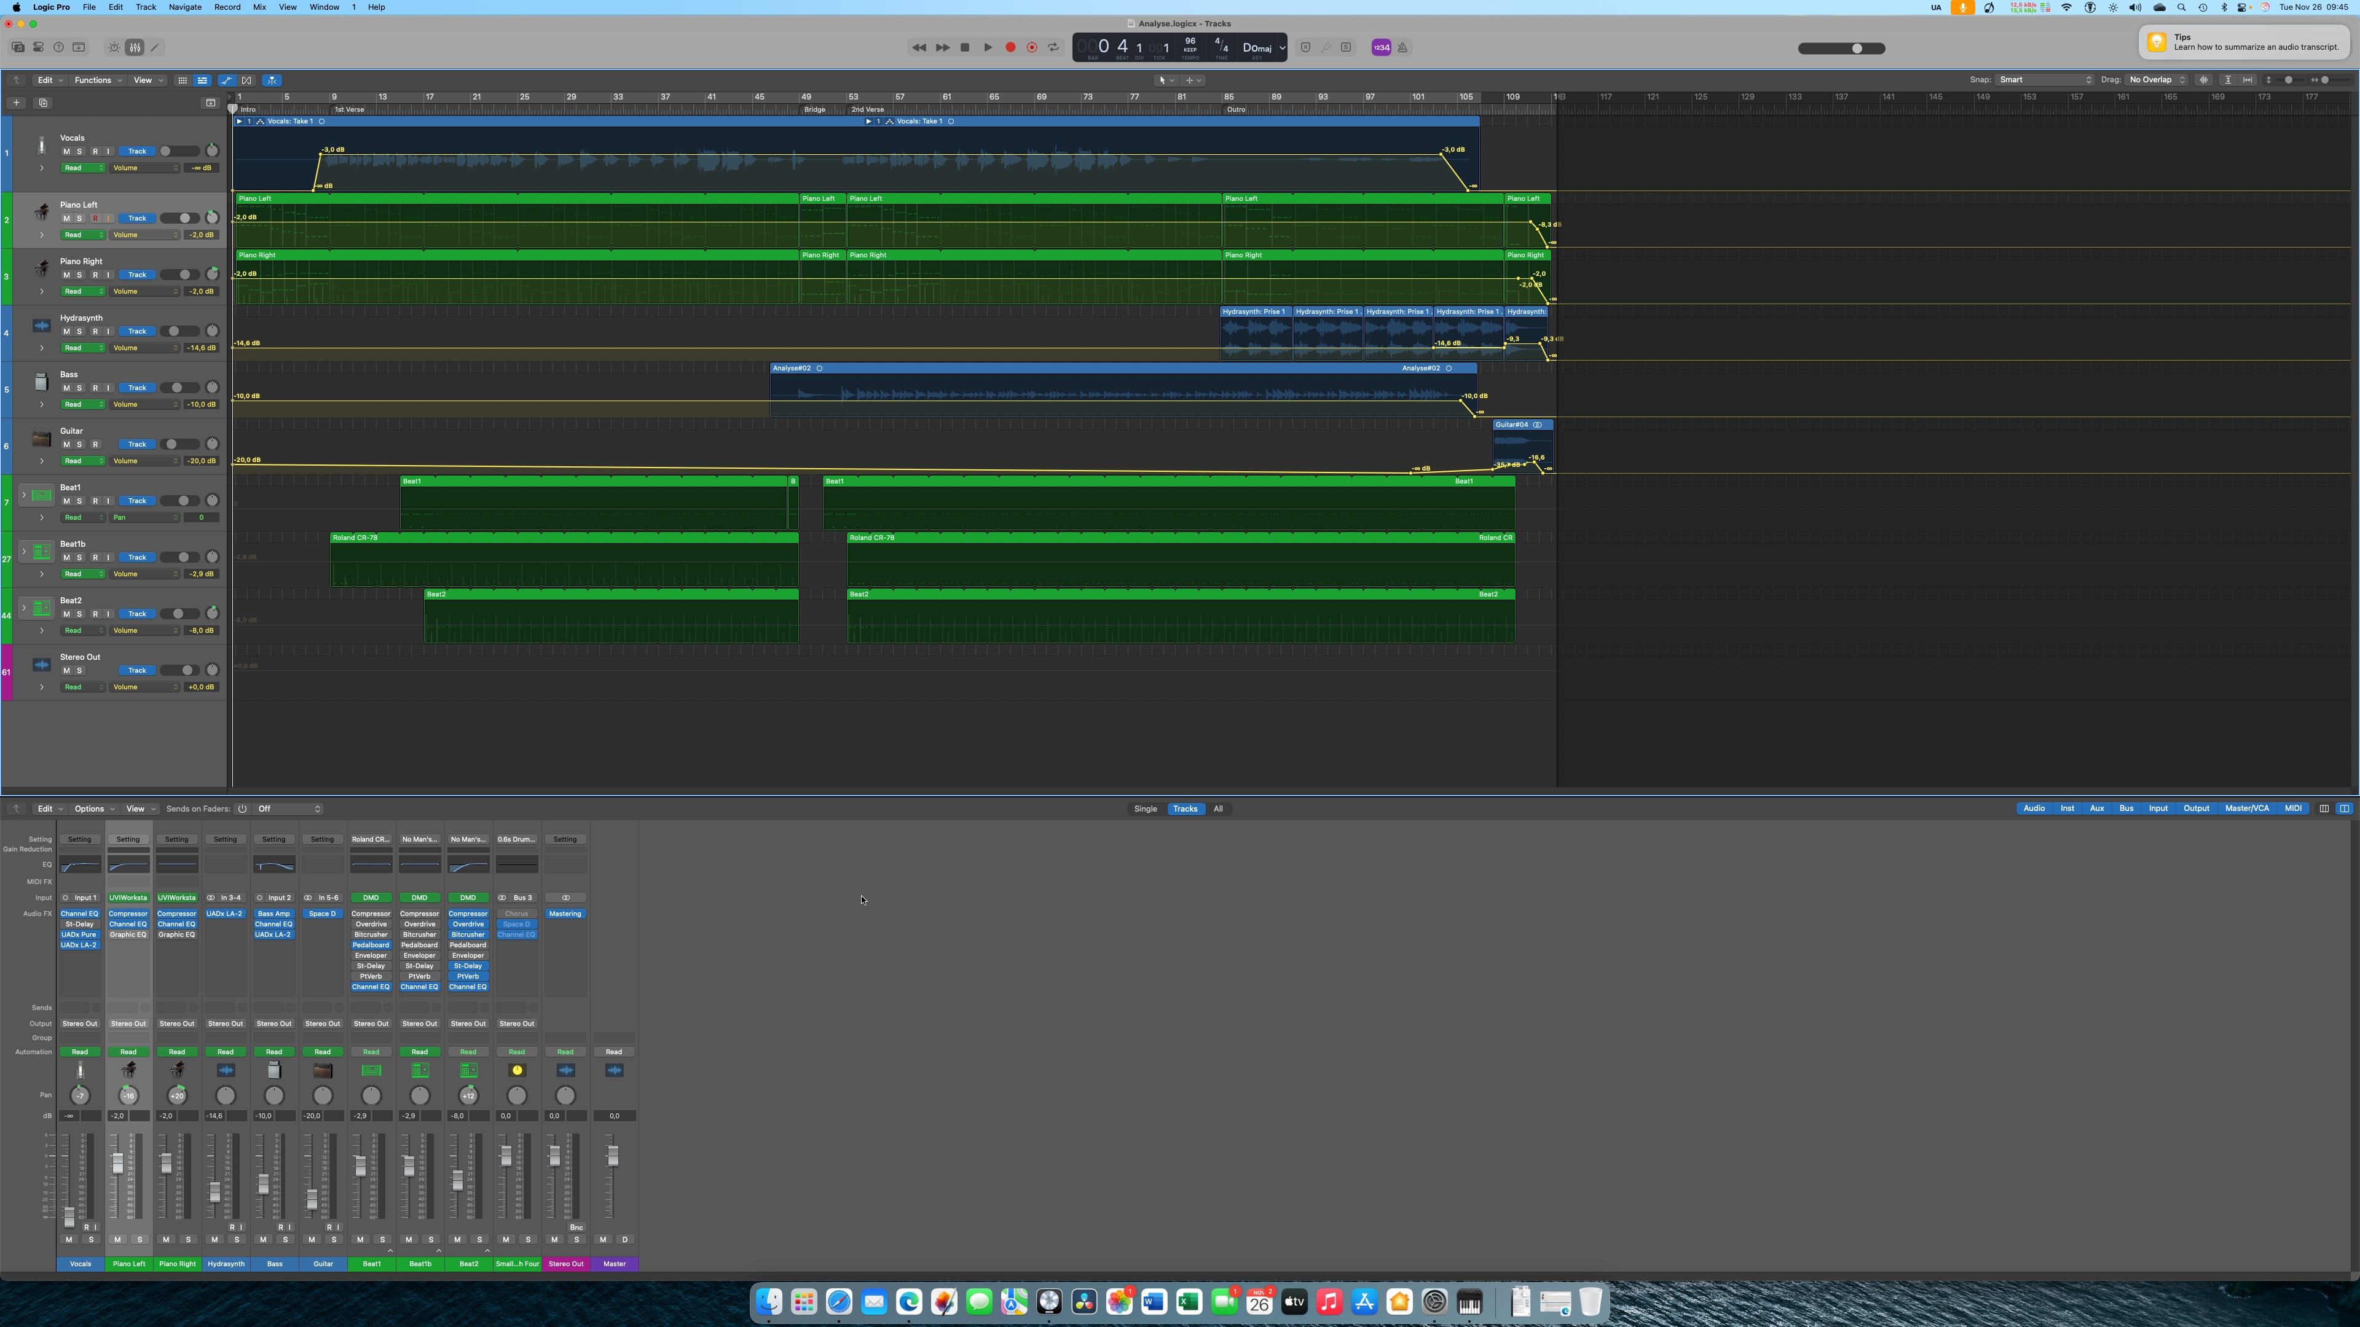Screen dimensions: 2360x1327
Task: Open Mastering plugin on Stereo Out strip
Action: point(565,914)
